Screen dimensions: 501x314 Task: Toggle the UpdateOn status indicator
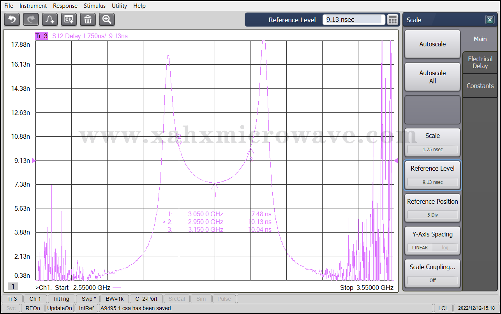tap(60, 308)
